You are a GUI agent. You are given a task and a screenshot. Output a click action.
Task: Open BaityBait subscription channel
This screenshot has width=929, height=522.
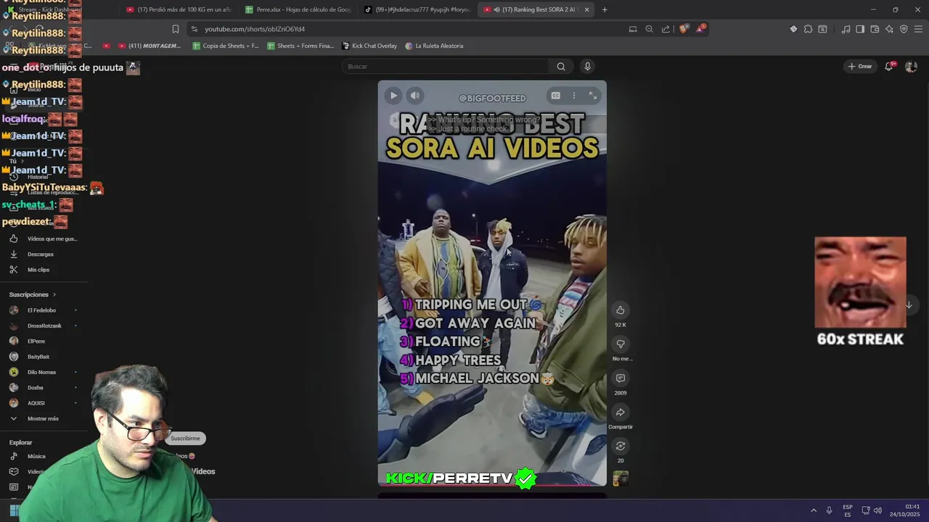click(44, 357)
